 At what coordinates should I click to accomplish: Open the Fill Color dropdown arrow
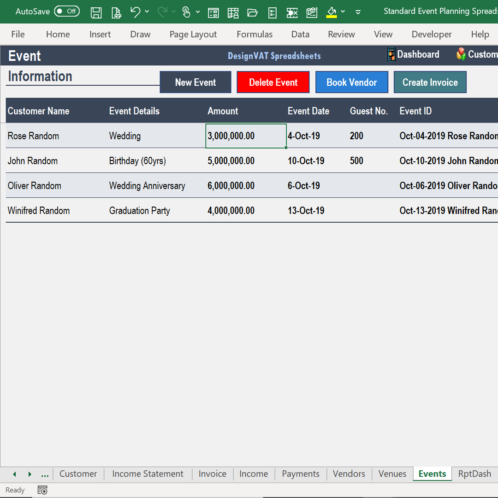[343, 12]
